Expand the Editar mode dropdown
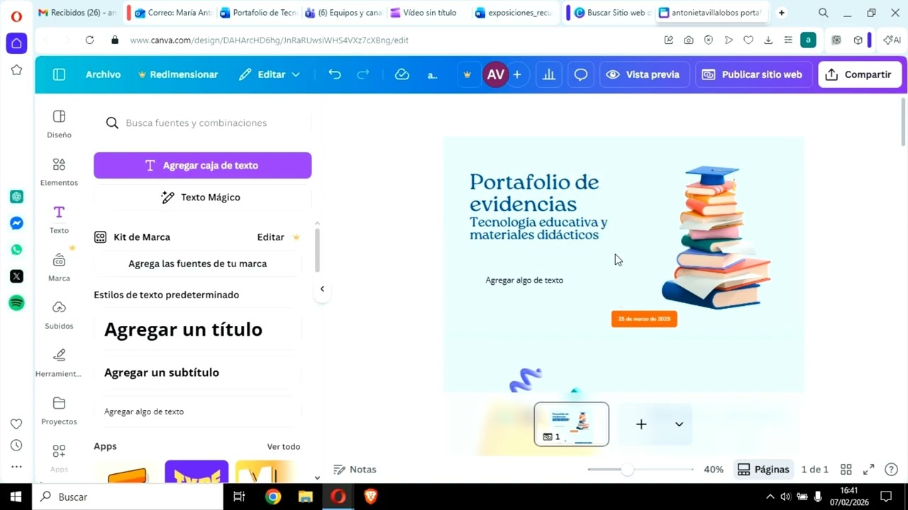This screenshot has height=510, width=908. click(x=270, y=74)
